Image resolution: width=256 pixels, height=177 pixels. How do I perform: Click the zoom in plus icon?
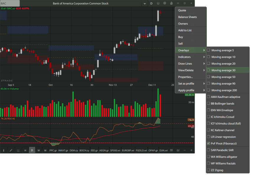(x=191, y=150)
